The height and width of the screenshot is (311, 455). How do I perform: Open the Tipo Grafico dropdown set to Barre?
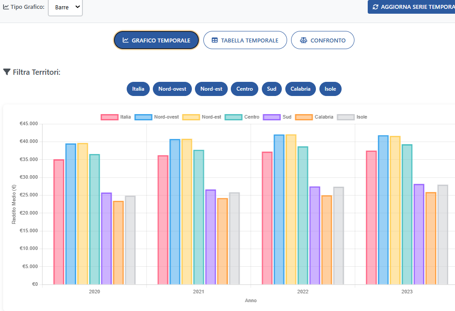(x=65, y=7)
